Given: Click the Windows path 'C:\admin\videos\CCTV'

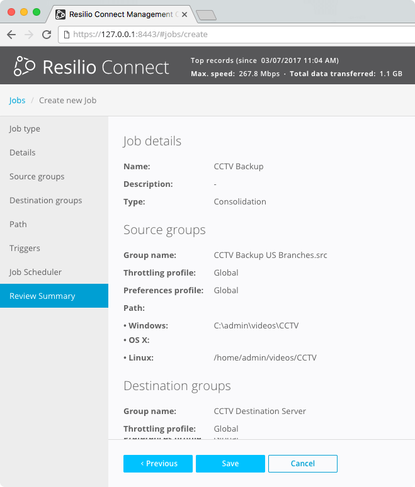Looking at the screenshot, I should 256,325.
